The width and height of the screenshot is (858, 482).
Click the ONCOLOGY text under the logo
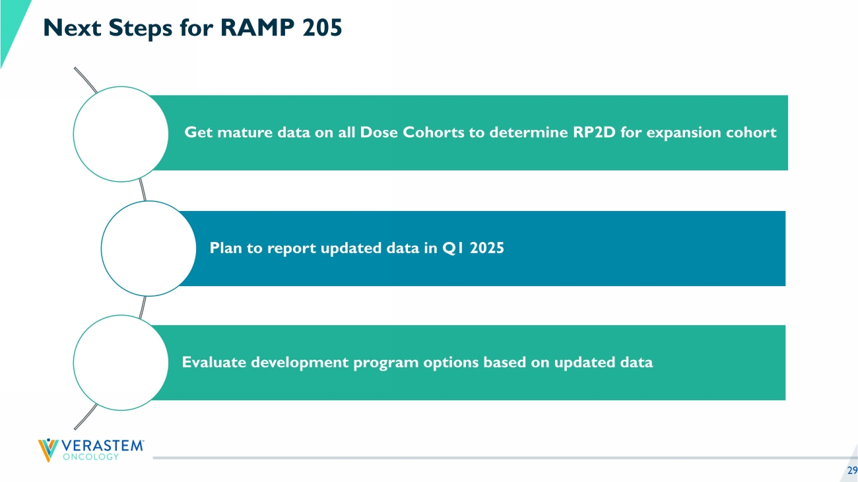click(x=90, y=456)
